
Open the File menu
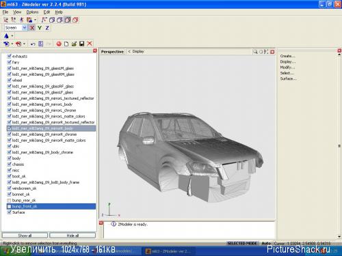(5, 12)
